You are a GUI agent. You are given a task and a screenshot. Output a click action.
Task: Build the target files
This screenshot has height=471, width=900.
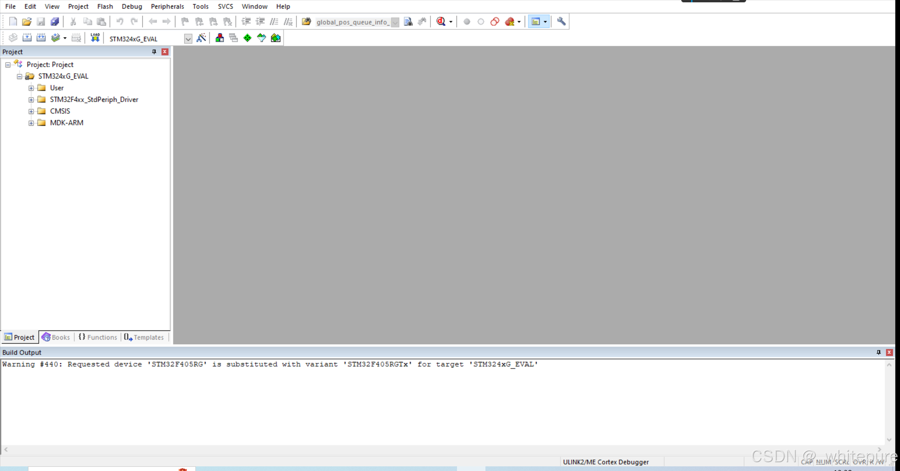27,38
